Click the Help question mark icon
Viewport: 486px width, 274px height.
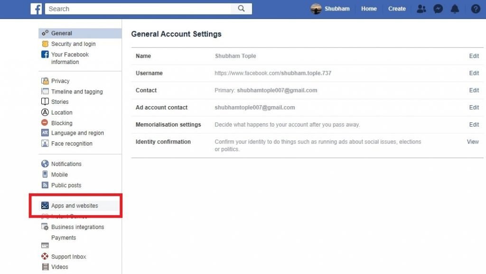pyautogui.click(x=475, y=9)
